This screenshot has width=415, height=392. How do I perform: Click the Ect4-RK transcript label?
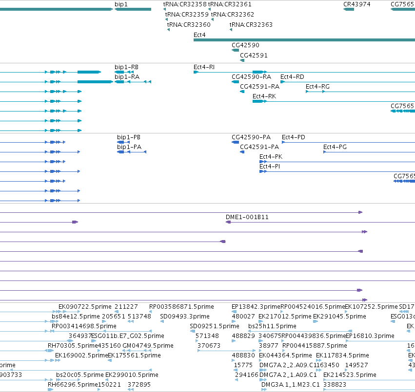click(264, 96)
